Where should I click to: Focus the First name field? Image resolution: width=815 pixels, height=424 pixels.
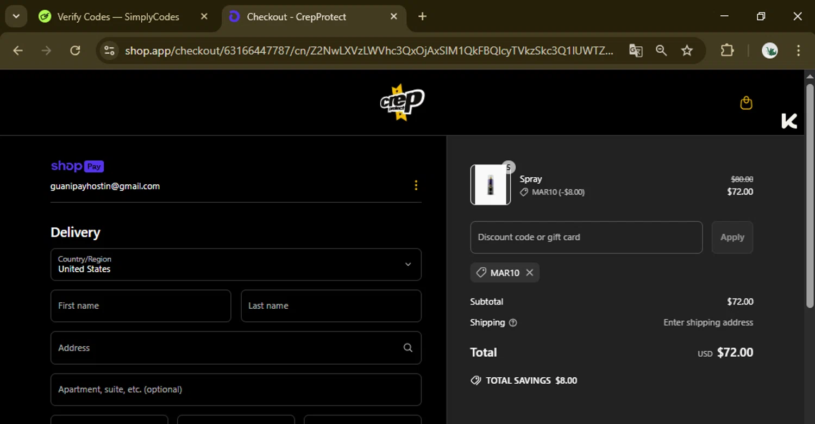[141, 306]
